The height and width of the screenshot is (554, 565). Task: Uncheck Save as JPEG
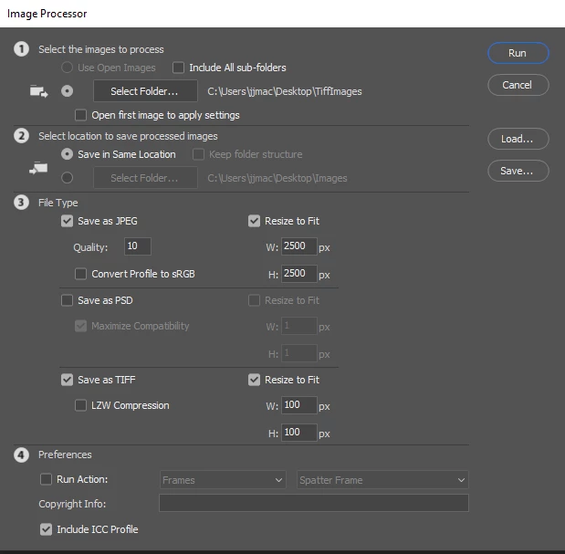click(x=67, y=221)
